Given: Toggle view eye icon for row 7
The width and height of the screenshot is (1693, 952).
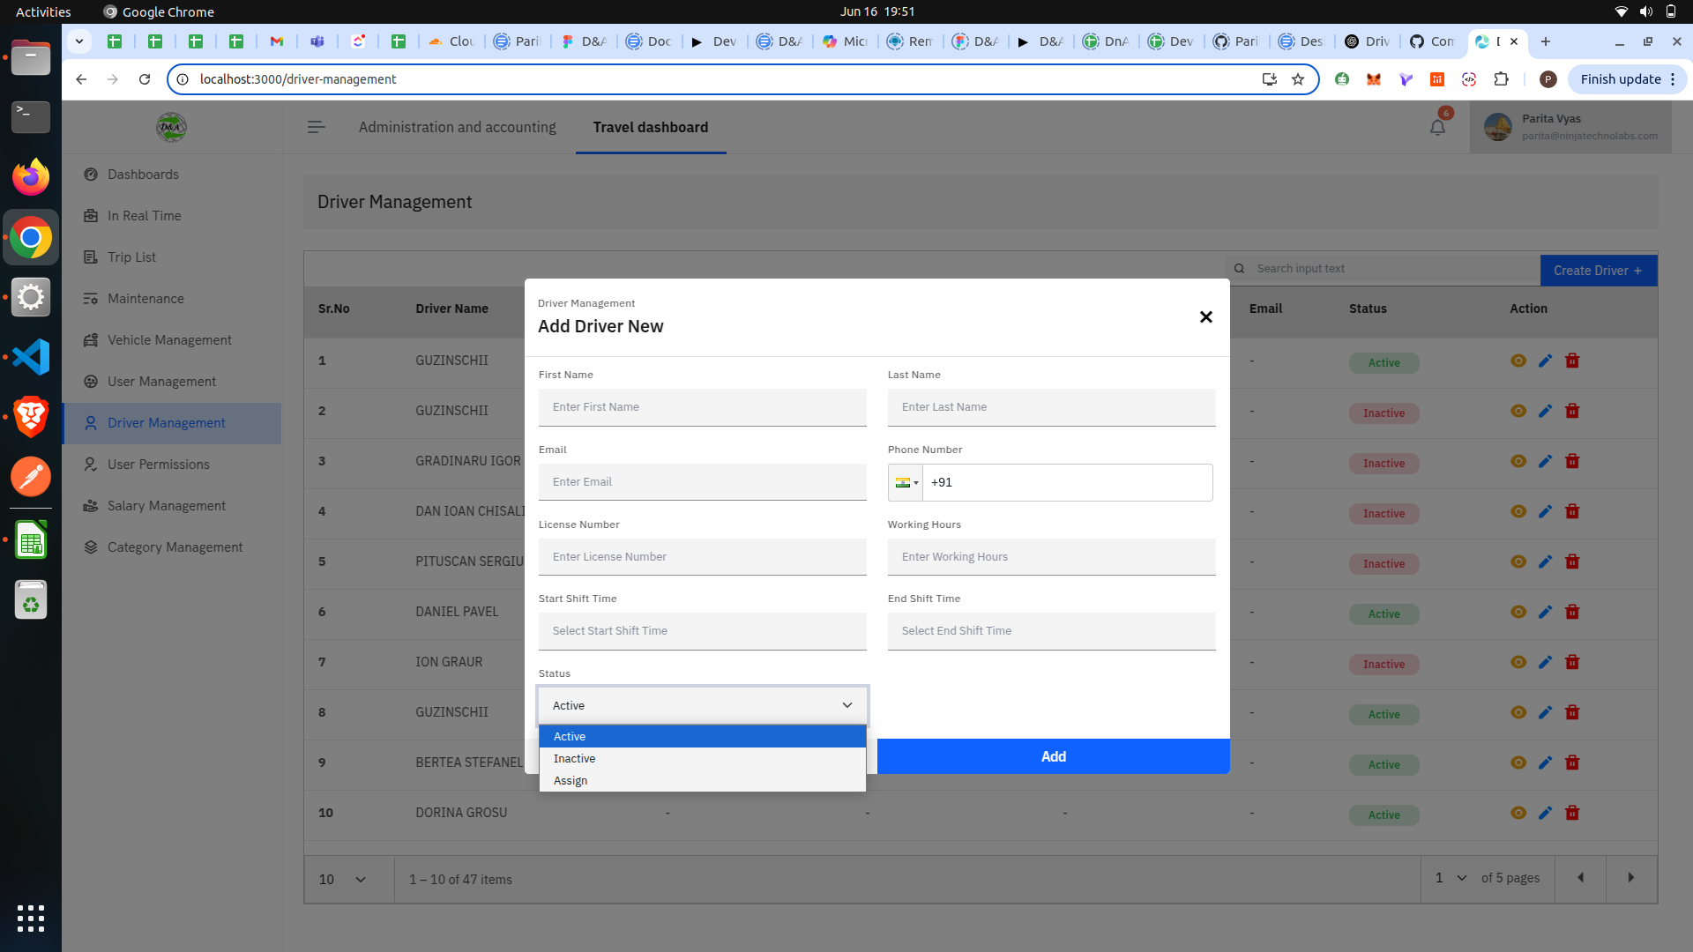Looking at the screenshot, I should click(x=1518, y=662).
